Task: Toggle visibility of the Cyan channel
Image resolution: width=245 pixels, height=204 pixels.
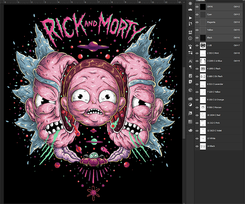Action: coord(197,15)
